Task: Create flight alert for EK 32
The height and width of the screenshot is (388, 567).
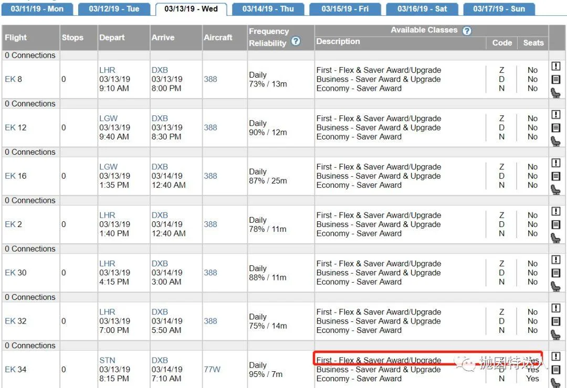Action: [556, 308]
